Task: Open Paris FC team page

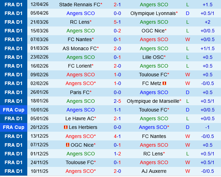Action: tap(79, 92)
